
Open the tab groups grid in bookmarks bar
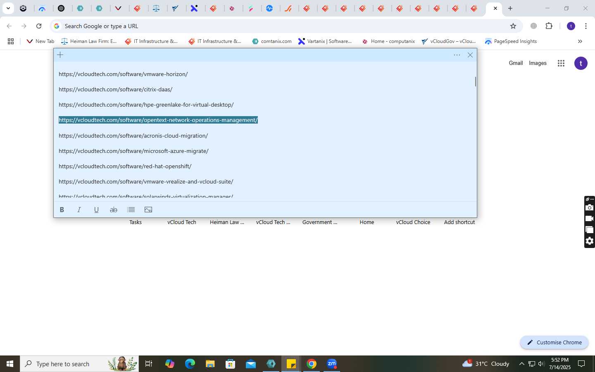(11, 41)
